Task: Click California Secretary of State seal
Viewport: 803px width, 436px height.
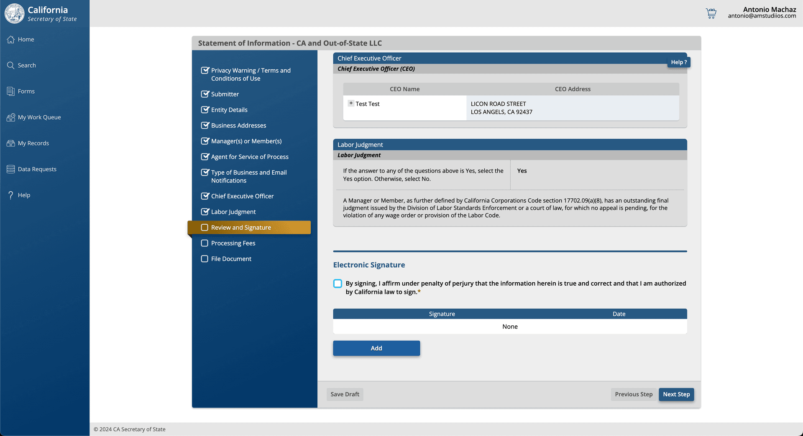Action: click(15, 13)
